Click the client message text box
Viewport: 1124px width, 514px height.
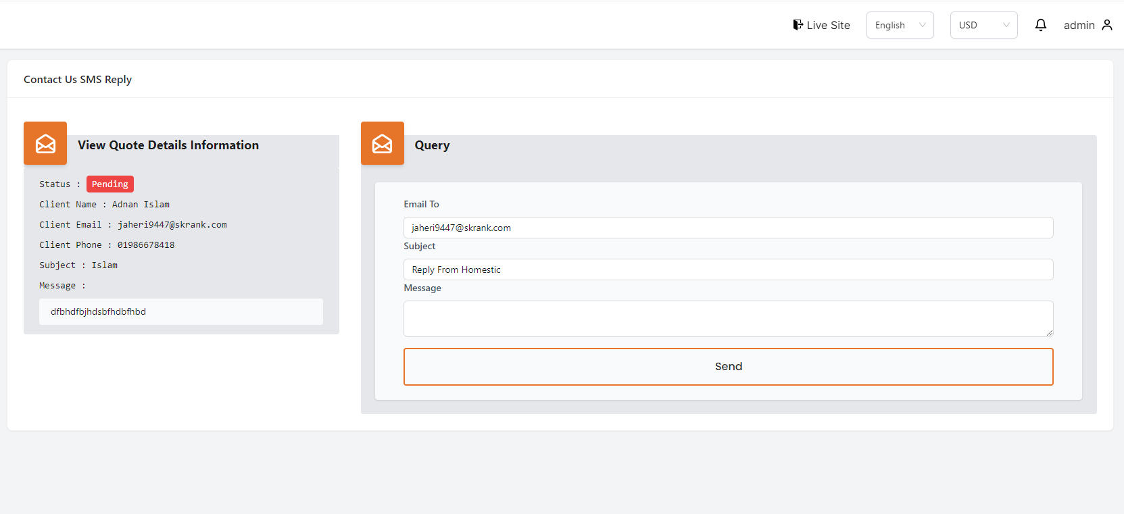[x=180, y=311]
